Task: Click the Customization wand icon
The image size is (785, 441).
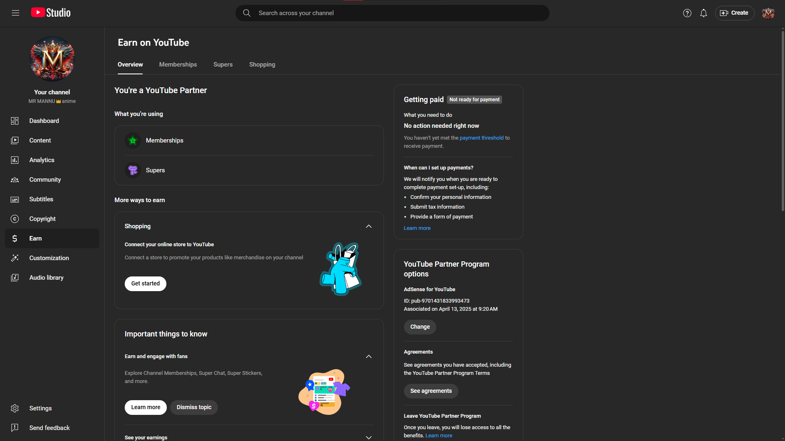Action: point(15,258)
